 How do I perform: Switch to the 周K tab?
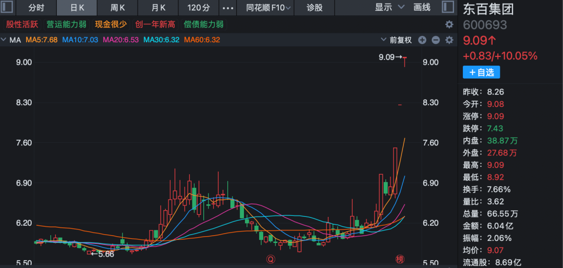click(118, 8)
